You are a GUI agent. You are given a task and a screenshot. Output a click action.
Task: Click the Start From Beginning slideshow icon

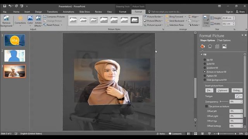tap(22, 6)
